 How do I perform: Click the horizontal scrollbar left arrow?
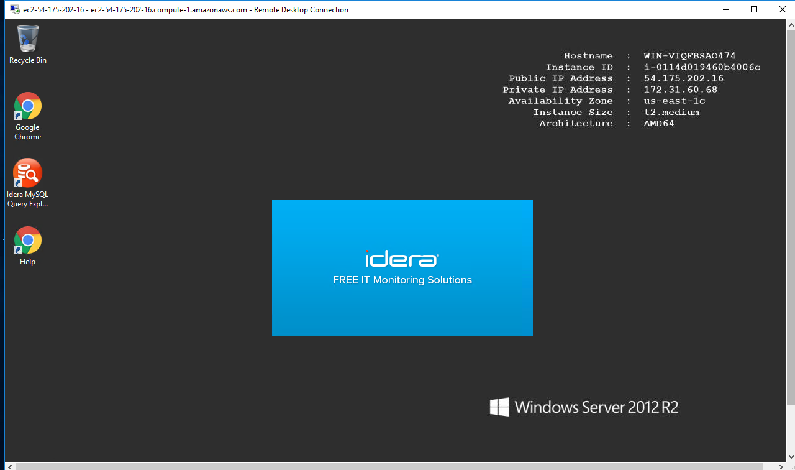pos(9,466)
